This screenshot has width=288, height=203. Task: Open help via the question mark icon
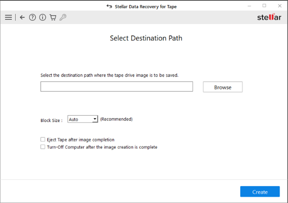(32, 17)
